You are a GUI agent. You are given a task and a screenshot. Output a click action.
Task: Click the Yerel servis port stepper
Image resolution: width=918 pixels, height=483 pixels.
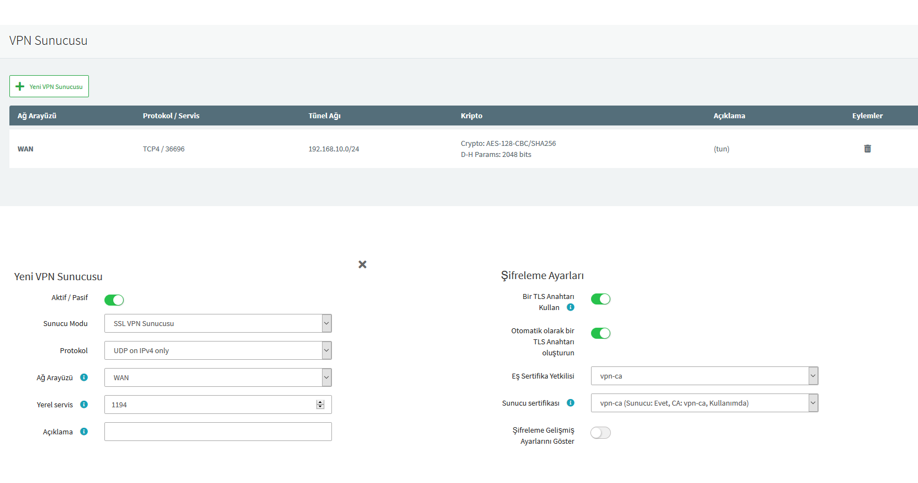320,405
